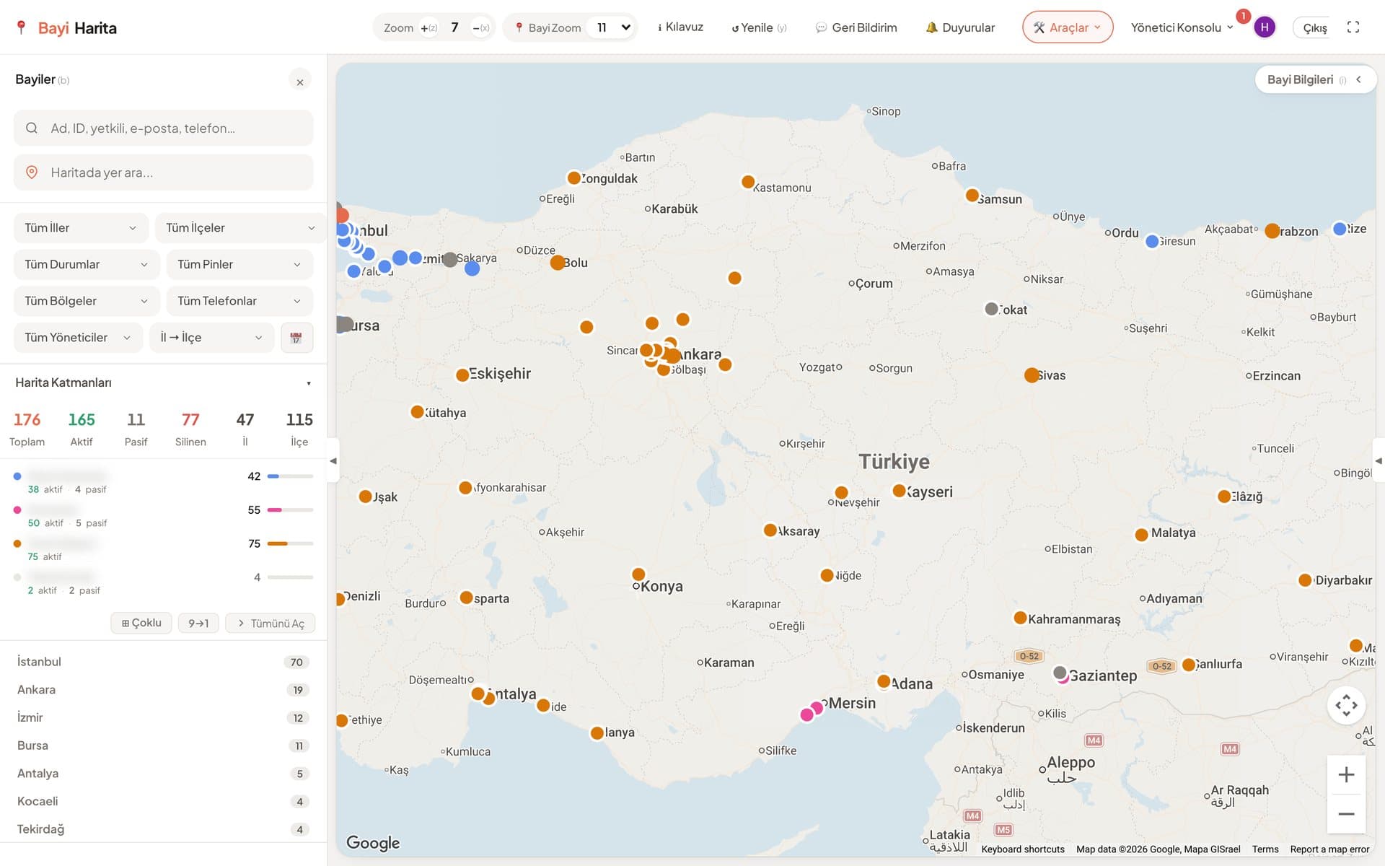Click the map pan/camera control icon

[x=1346, y=705]
